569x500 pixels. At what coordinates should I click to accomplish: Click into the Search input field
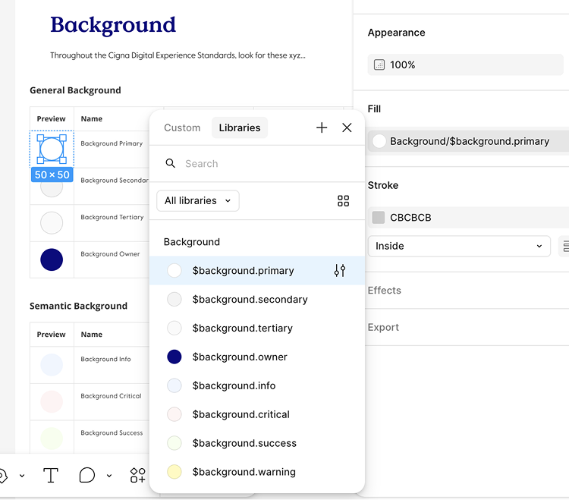click(x=258, y=164)
